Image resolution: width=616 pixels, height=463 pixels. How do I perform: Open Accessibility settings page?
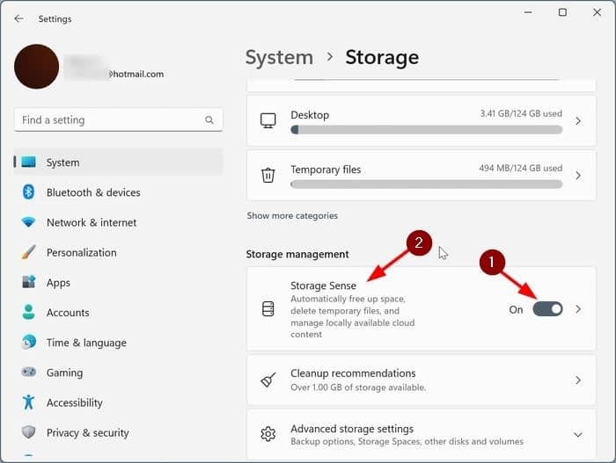tap(119, 402)
